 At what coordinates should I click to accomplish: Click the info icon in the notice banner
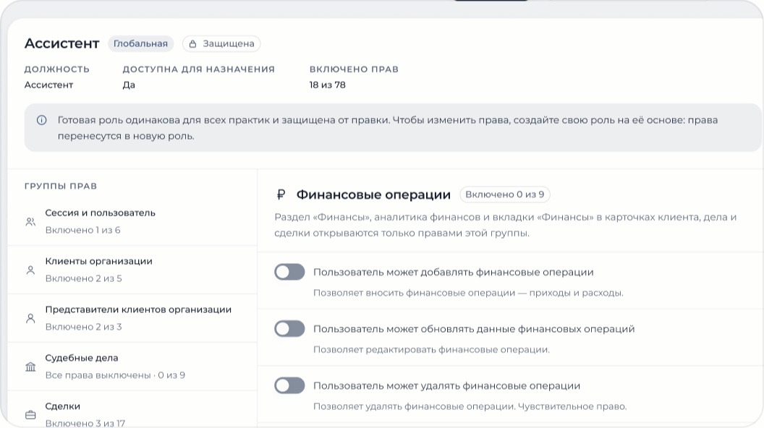click(x=42, y=120)
